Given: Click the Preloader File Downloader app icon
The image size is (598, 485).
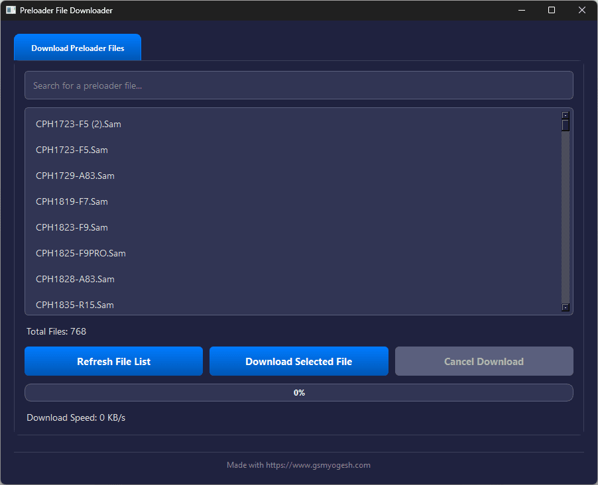Looking at the screenshot, I should point(11,11).
